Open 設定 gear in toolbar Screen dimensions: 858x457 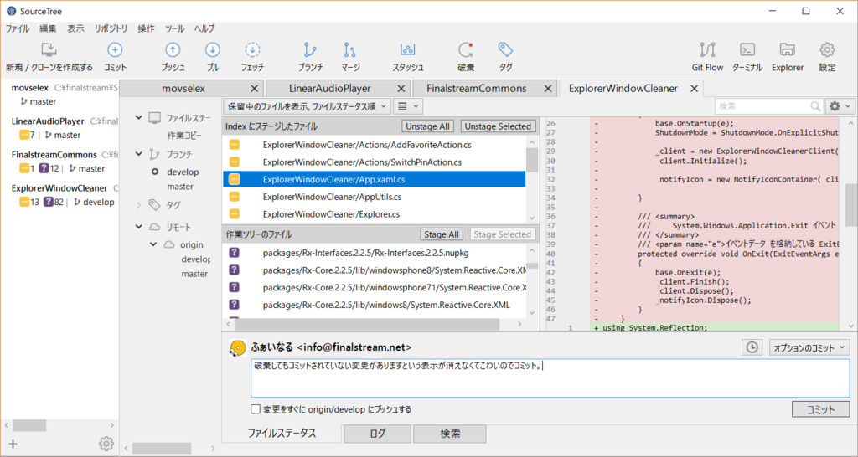[827, 50]
